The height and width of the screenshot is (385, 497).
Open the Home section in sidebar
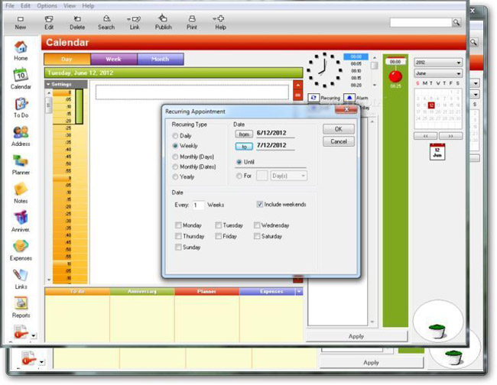[21, 50]
